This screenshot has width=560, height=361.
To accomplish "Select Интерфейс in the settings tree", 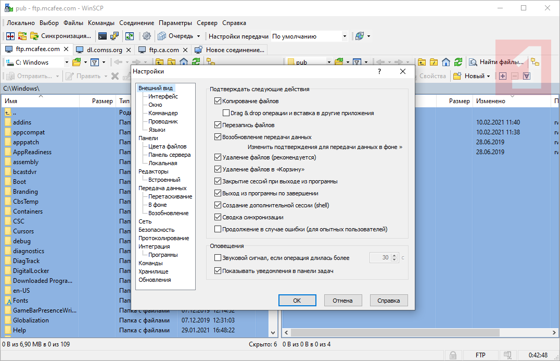I will (163, 96).
